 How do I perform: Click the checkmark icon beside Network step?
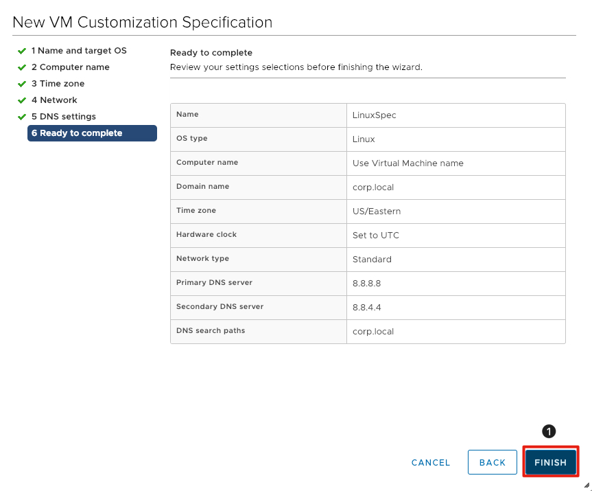point(23,100)
